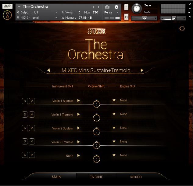
Task: Click the Voices note icon
Action: click(x=63, y=12)
